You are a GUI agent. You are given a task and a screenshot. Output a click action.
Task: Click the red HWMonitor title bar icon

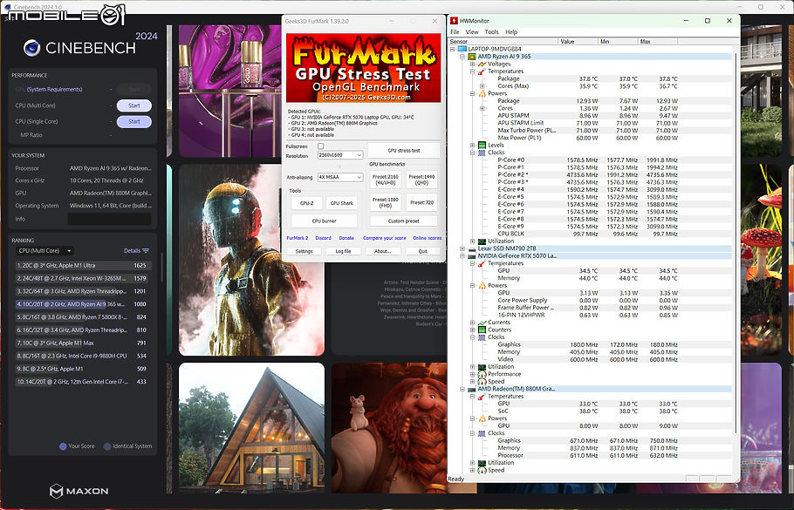point(455,21)
